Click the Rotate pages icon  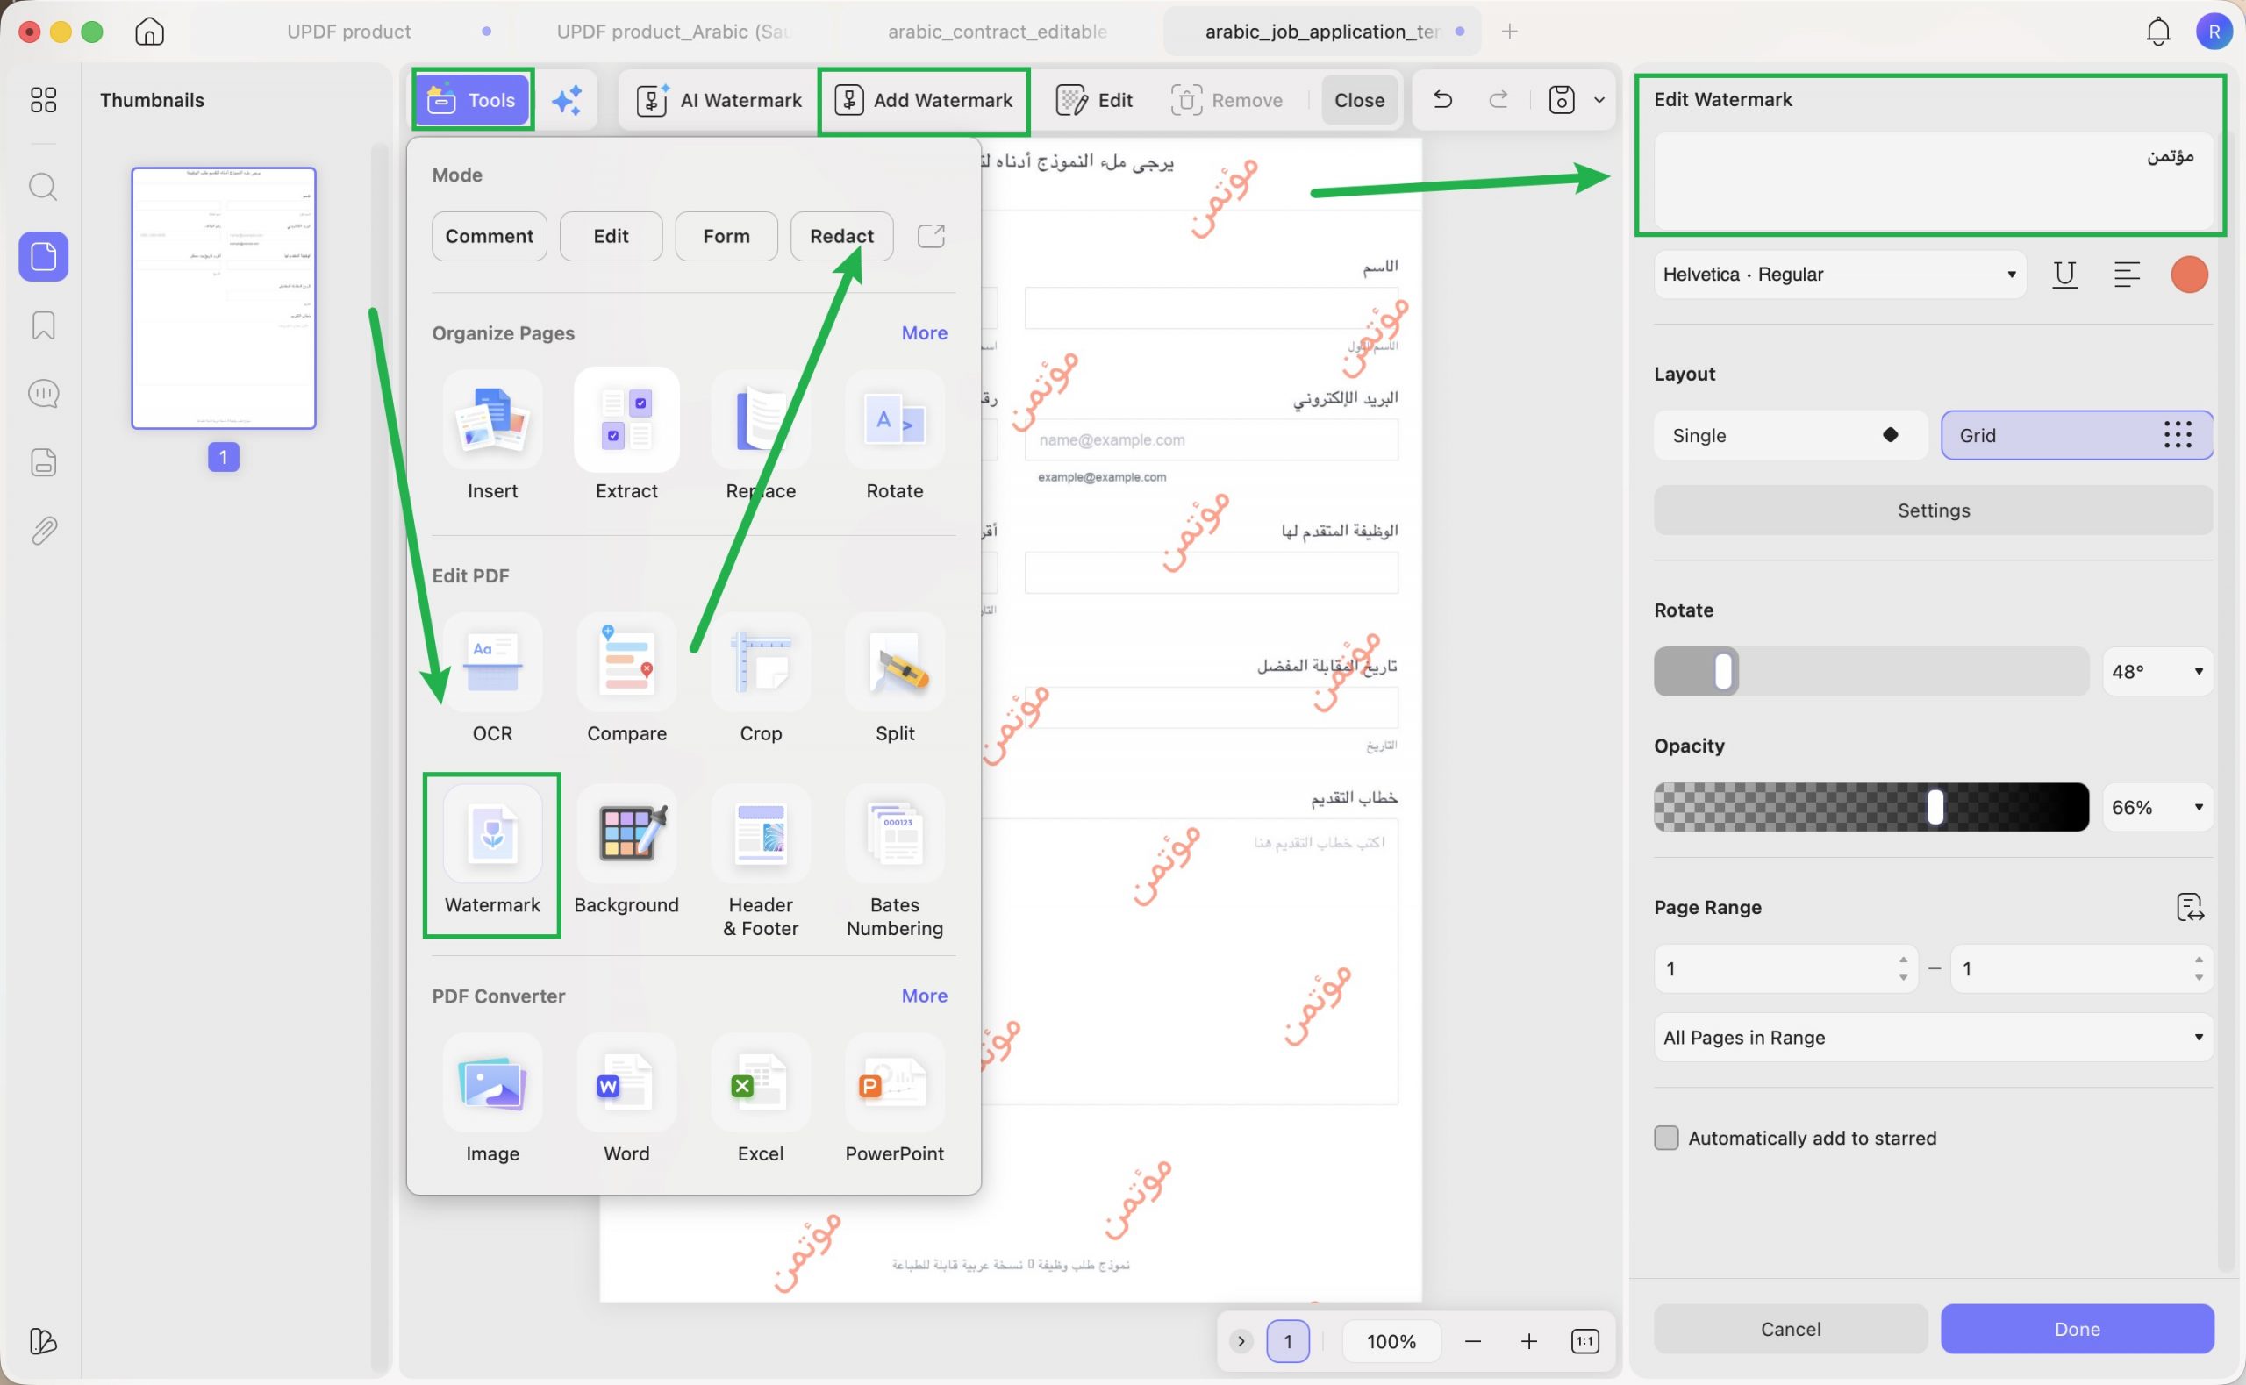894,418
